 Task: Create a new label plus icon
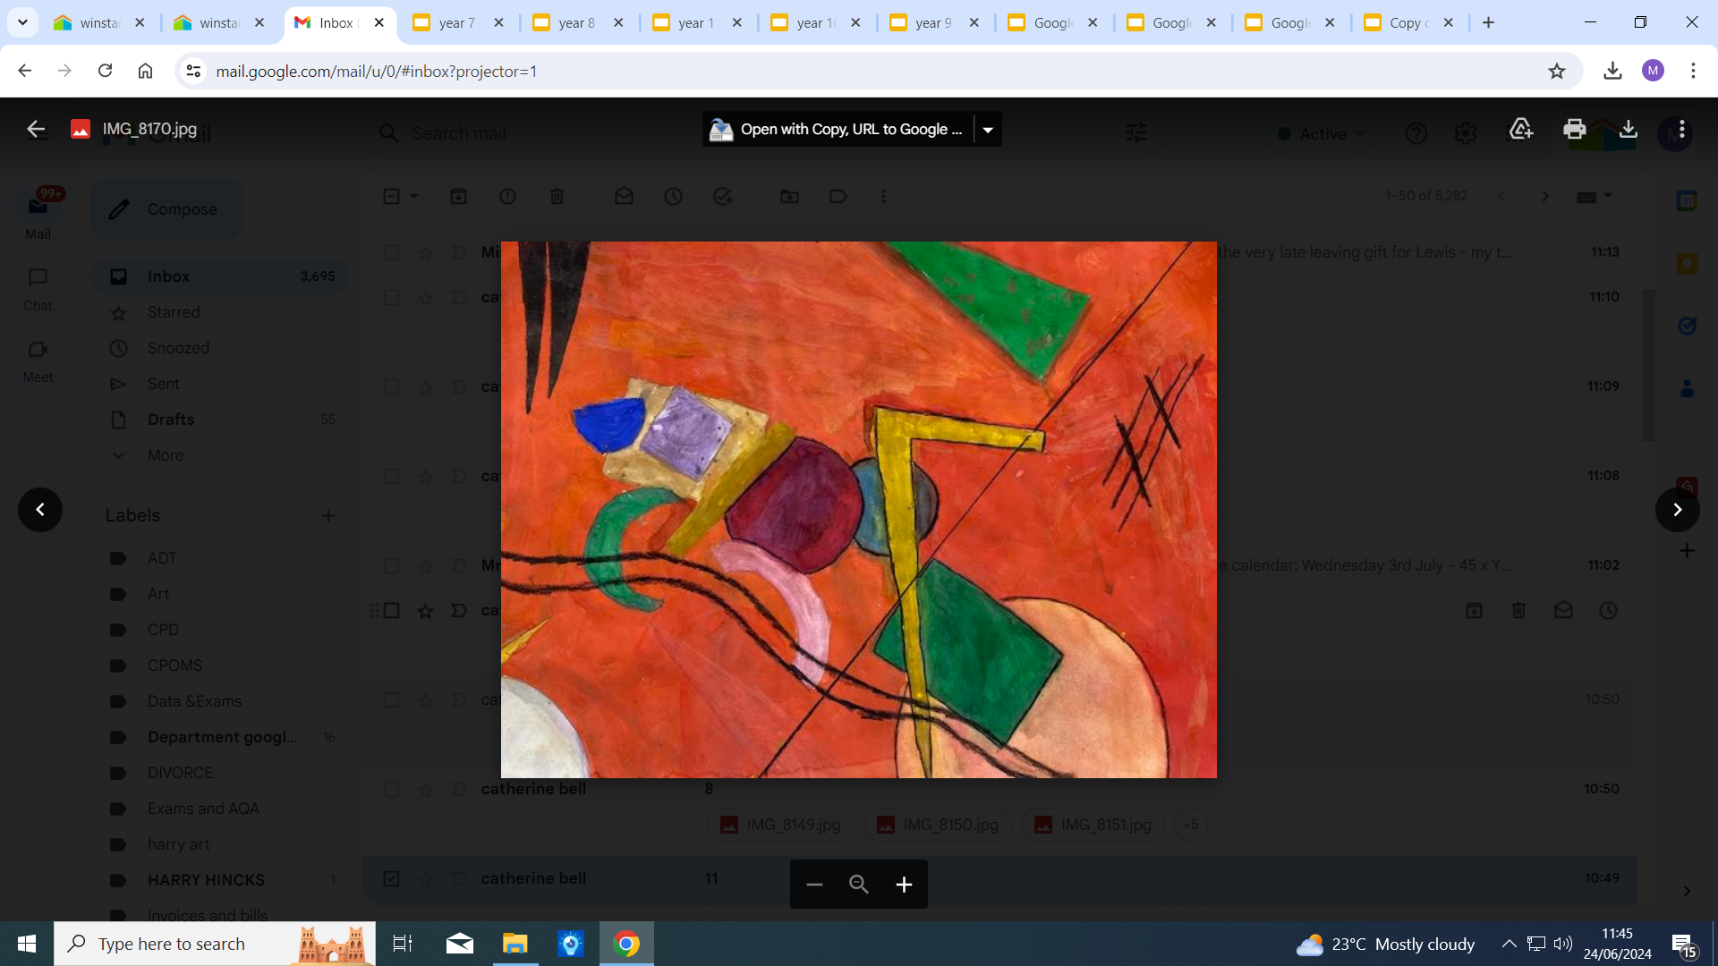(328, 515)
